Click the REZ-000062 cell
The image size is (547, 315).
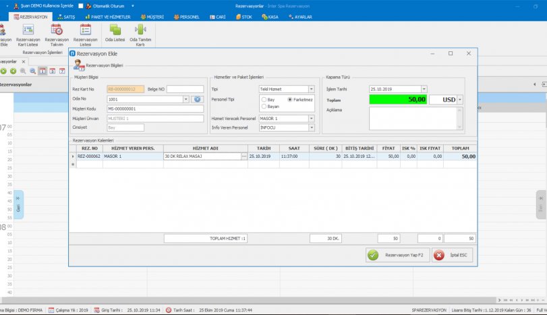(89, 156)
